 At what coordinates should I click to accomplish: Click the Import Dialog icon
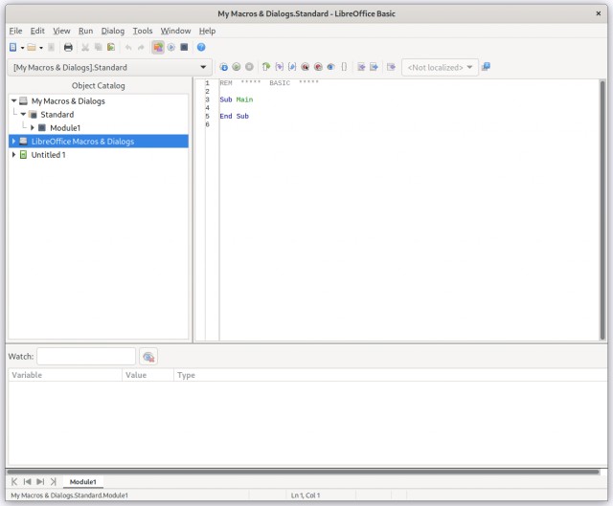391,67
